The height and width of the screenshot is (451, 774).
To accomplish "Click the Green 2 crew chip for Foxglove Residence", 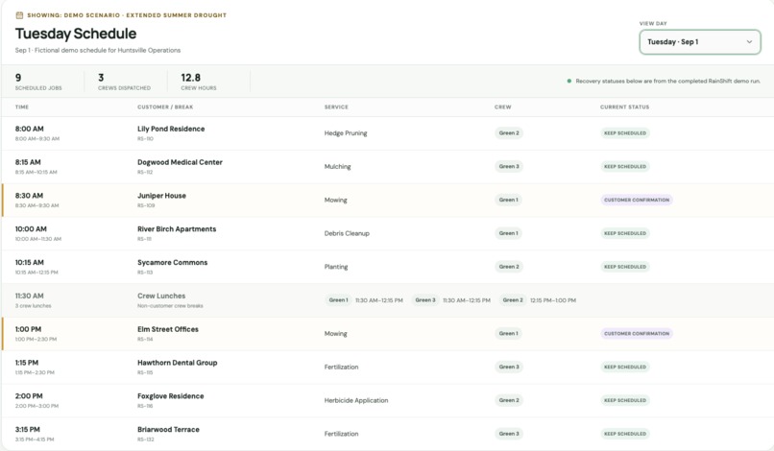I will click(x=508, y=401).
